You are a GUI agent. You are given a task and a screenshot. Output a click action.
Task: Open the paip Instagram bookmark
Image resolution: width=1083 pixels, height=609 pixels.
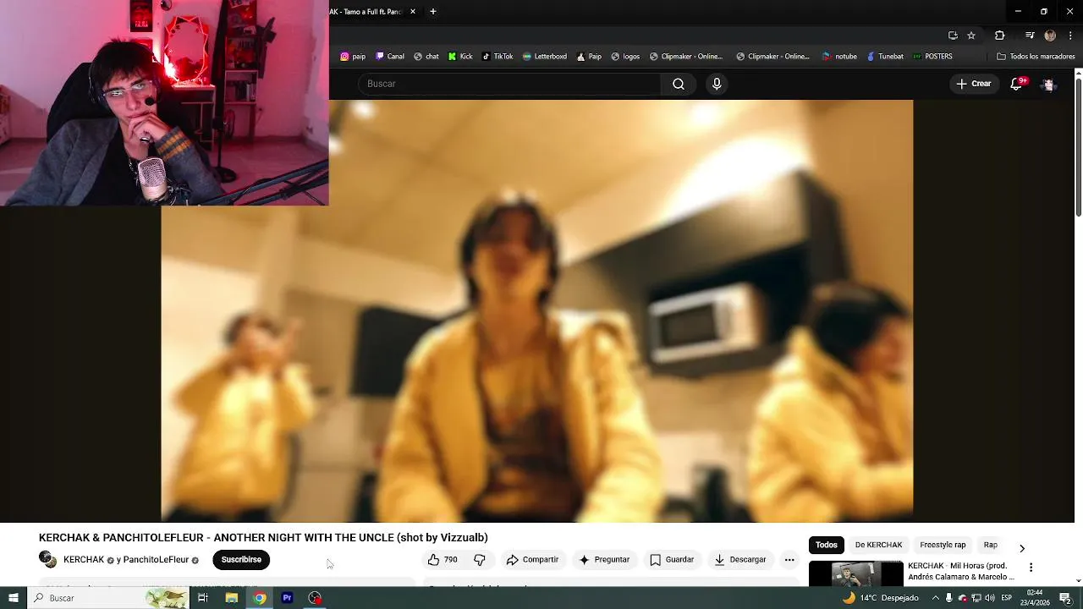pos(353,57)
